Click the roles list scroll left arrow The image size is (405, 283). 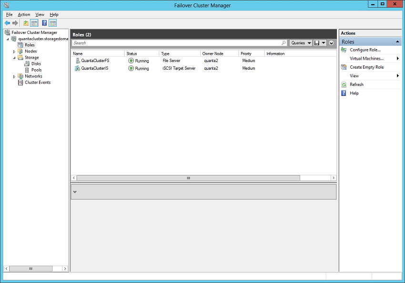tap(74, 178)
